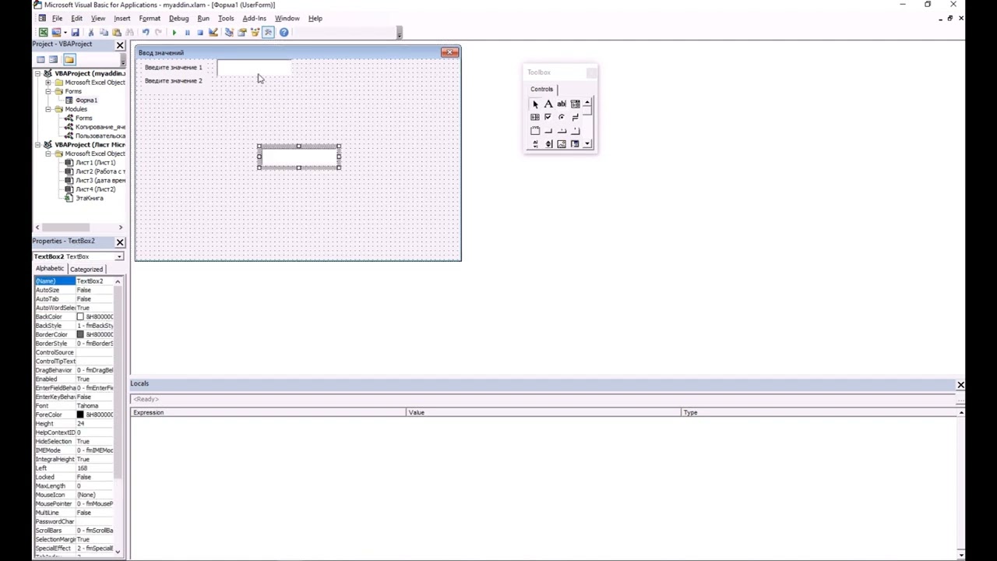
Task: Select the SpinButton control in Toolbox
Action: (x=548, y=144)
